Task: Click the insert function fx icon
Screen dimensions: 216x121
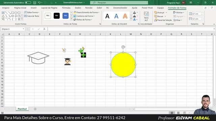Action: (44, 29)
